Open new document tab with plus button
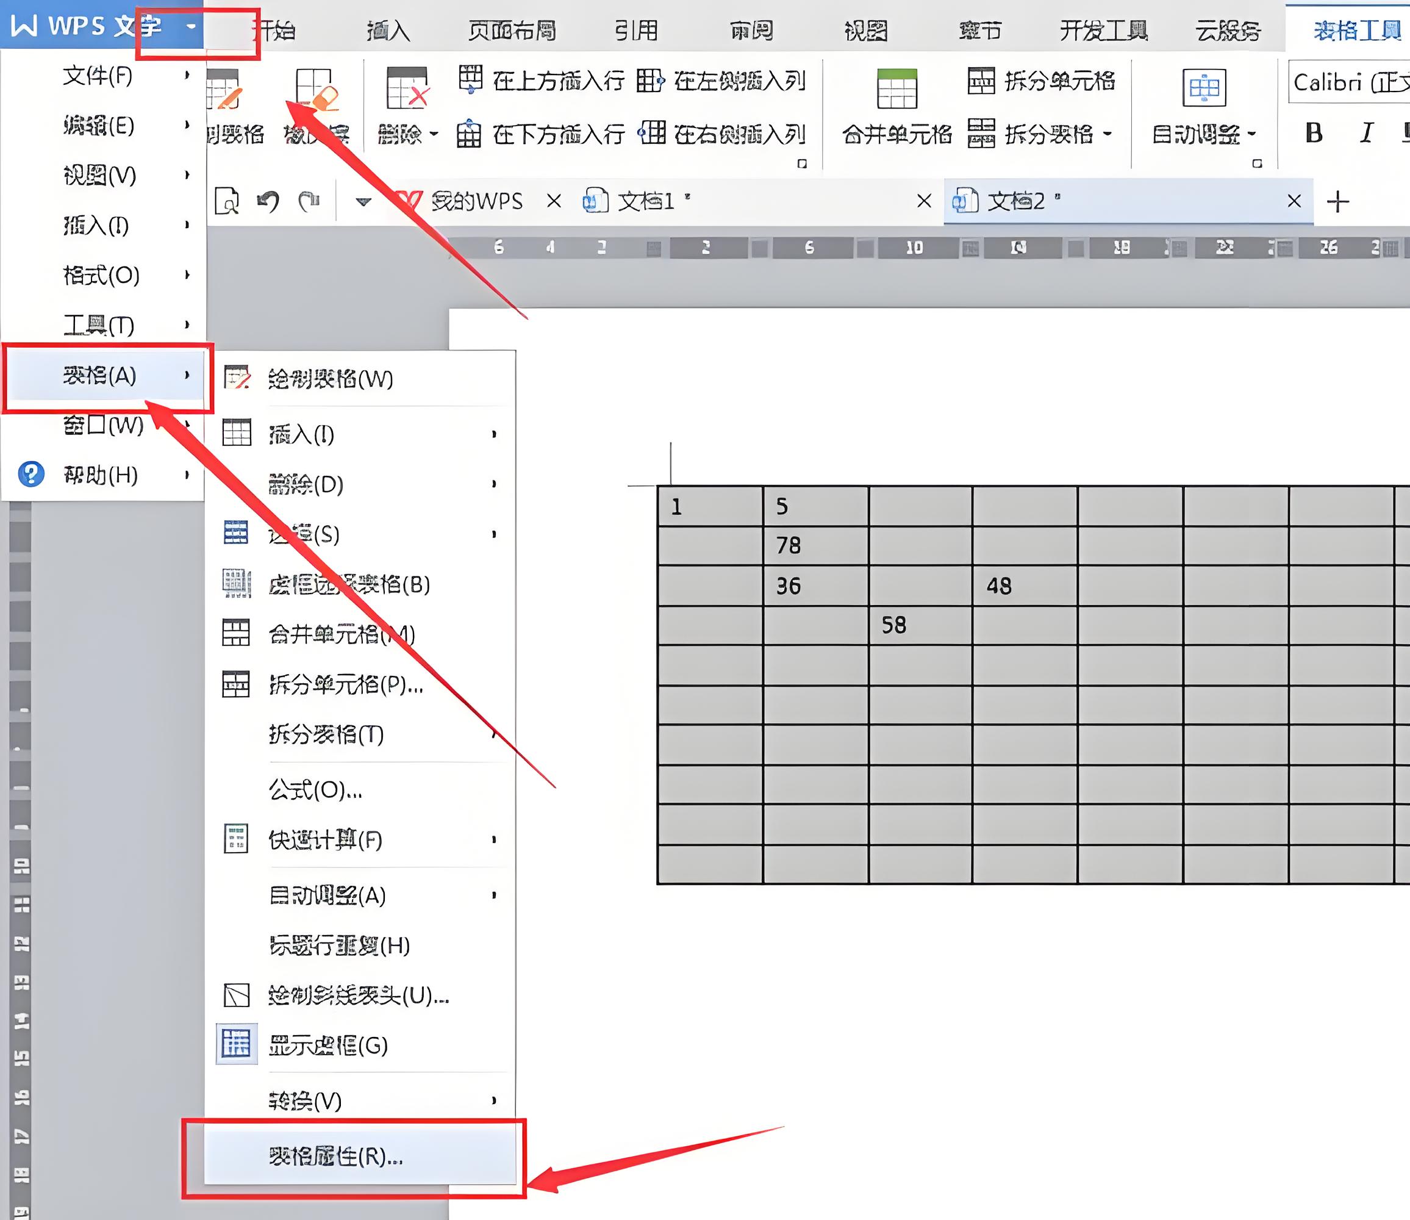This screenshot has height=1220, width=1410. tap(1337, 201)
